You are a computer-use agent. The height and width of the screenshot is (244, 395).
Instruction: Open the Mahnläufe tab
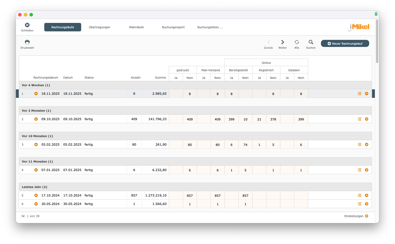[x=136, y=27]
